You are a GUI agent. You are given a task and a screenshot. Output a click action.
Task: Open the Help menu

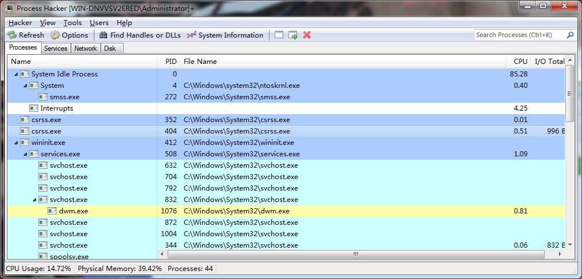[x=124, y=23]
